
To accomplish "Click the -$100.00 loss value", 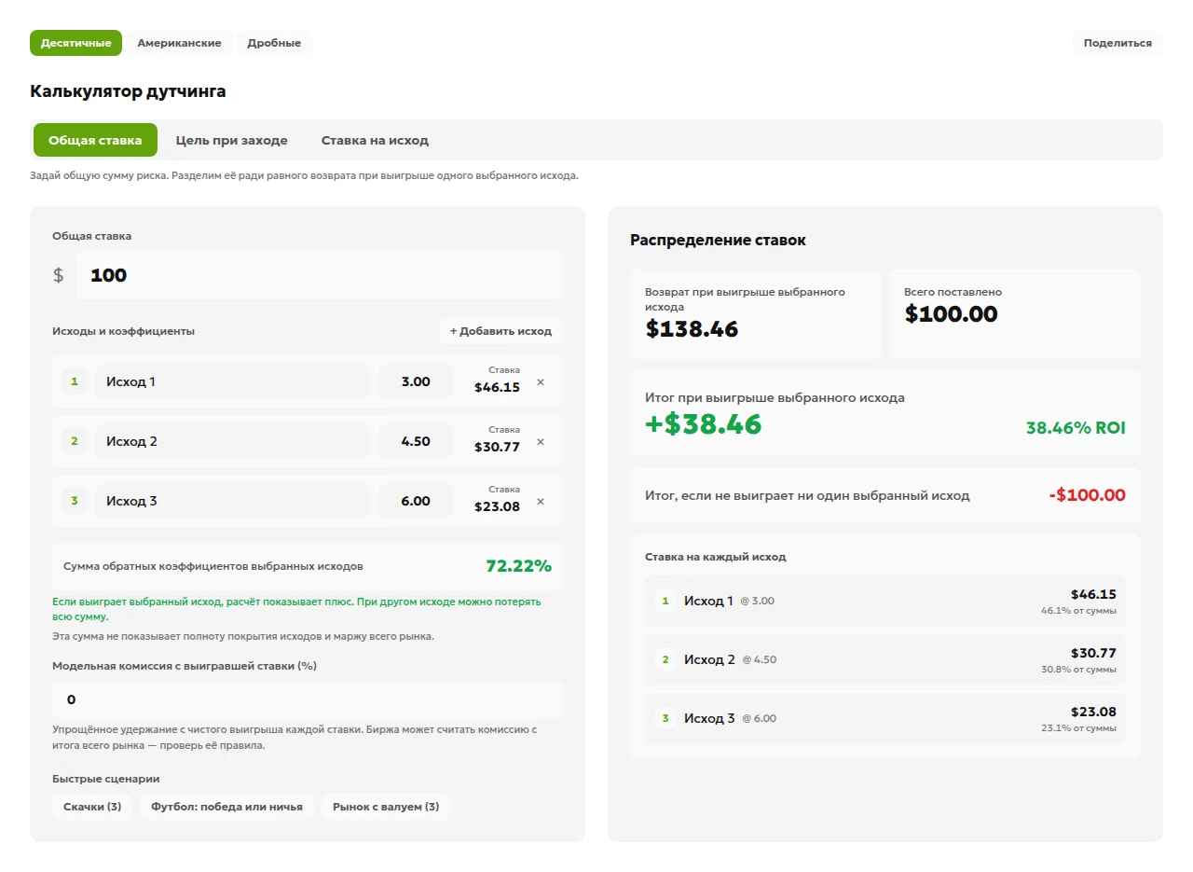I will [x=1087, y=495].
